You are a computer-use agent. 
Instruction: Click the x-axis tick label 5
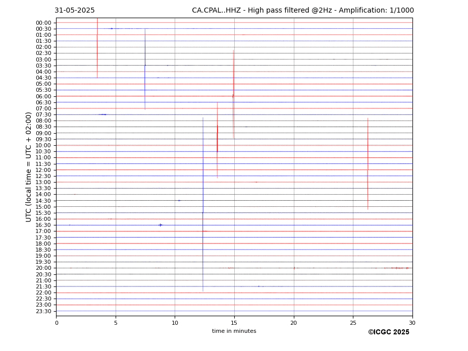pyautogui.click(x=116, y=323)
